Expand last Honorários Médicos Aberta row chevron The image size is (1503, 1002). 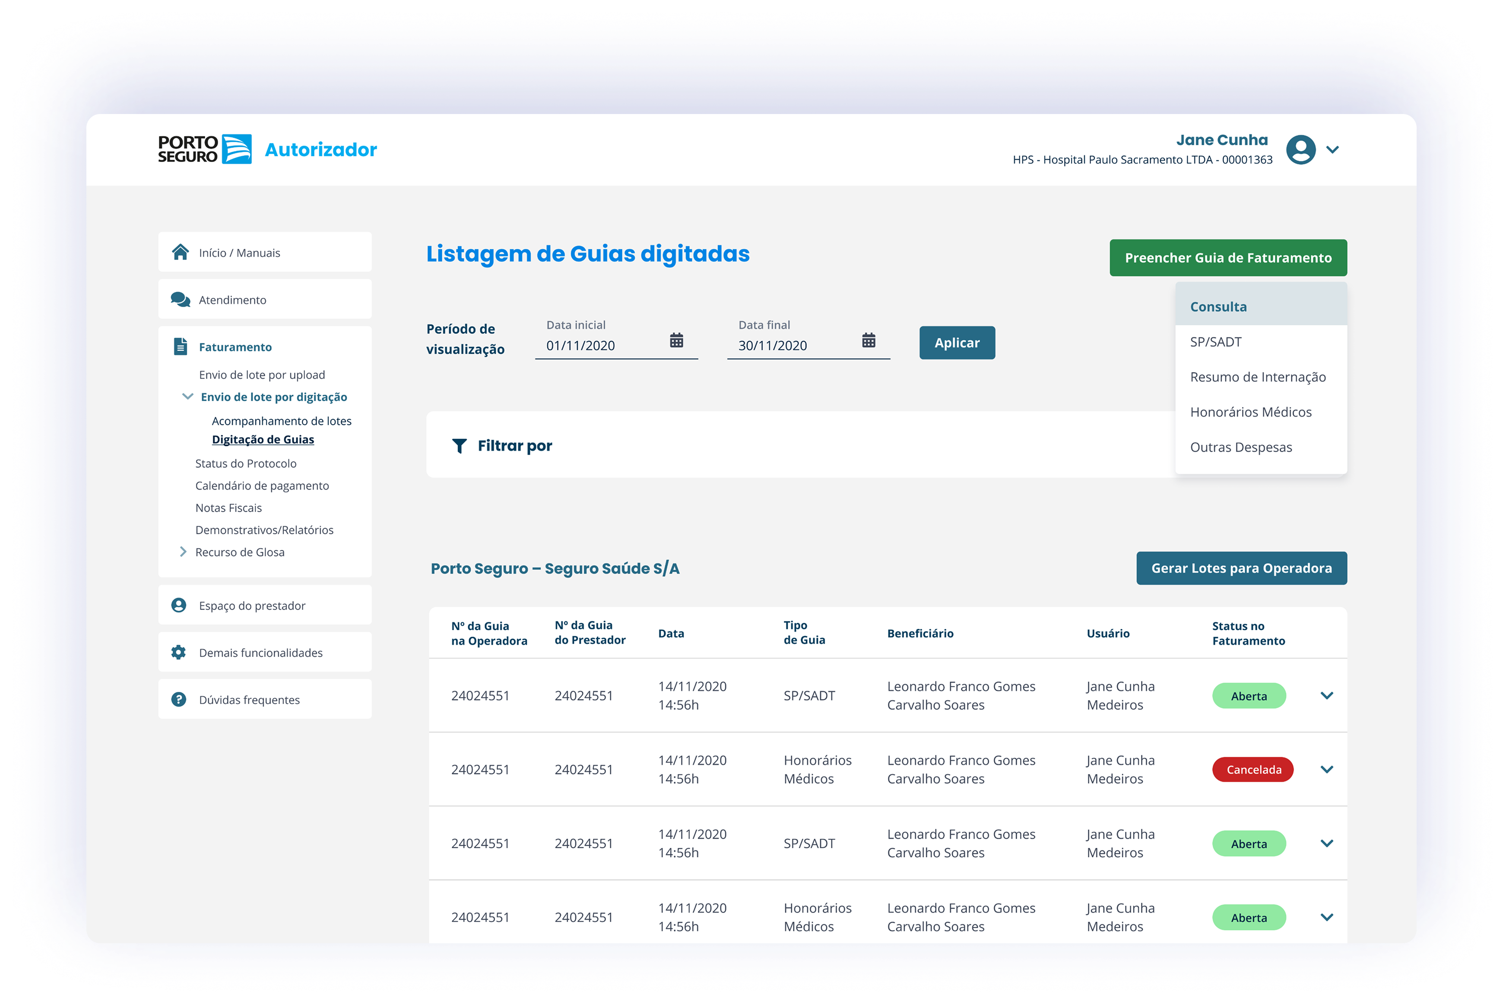1327,917
